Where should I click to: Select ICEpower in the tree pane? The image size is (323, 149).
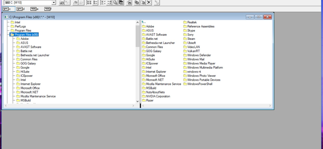[x=27, y=76]
